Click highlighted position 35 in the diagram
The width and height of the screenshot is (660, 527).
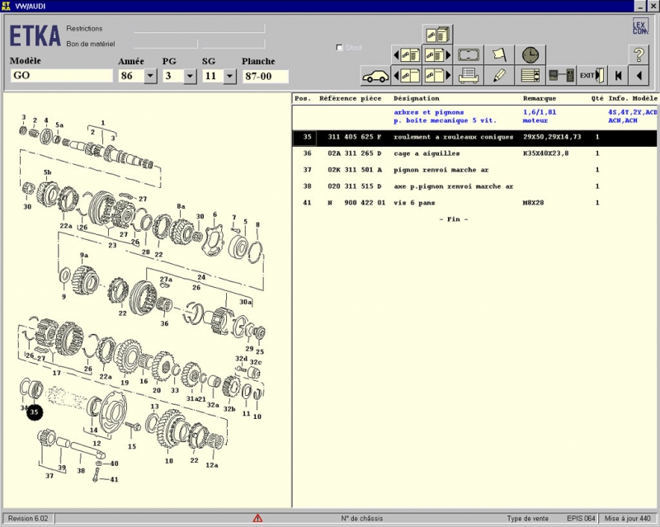click(x=34, y=412)
